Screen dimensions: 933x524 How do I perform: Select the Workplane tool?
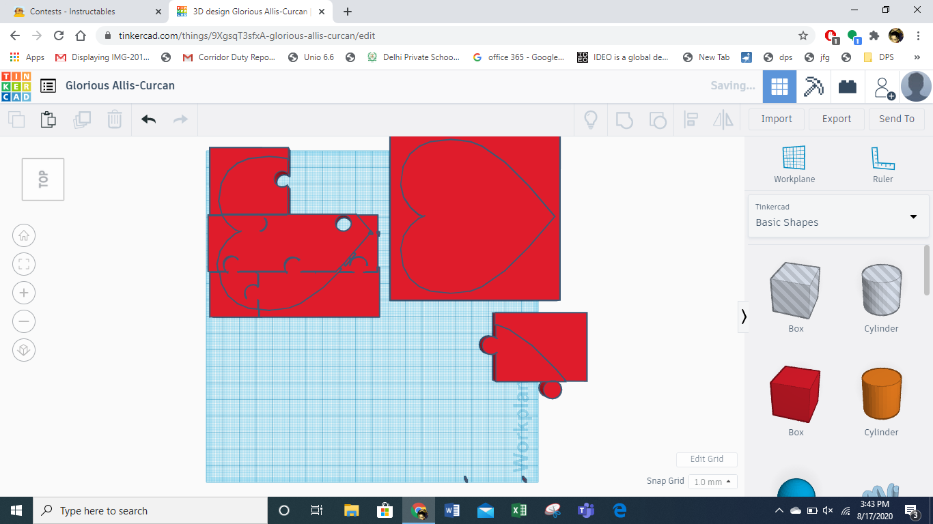pyautogui.click(x=794, y=164)
